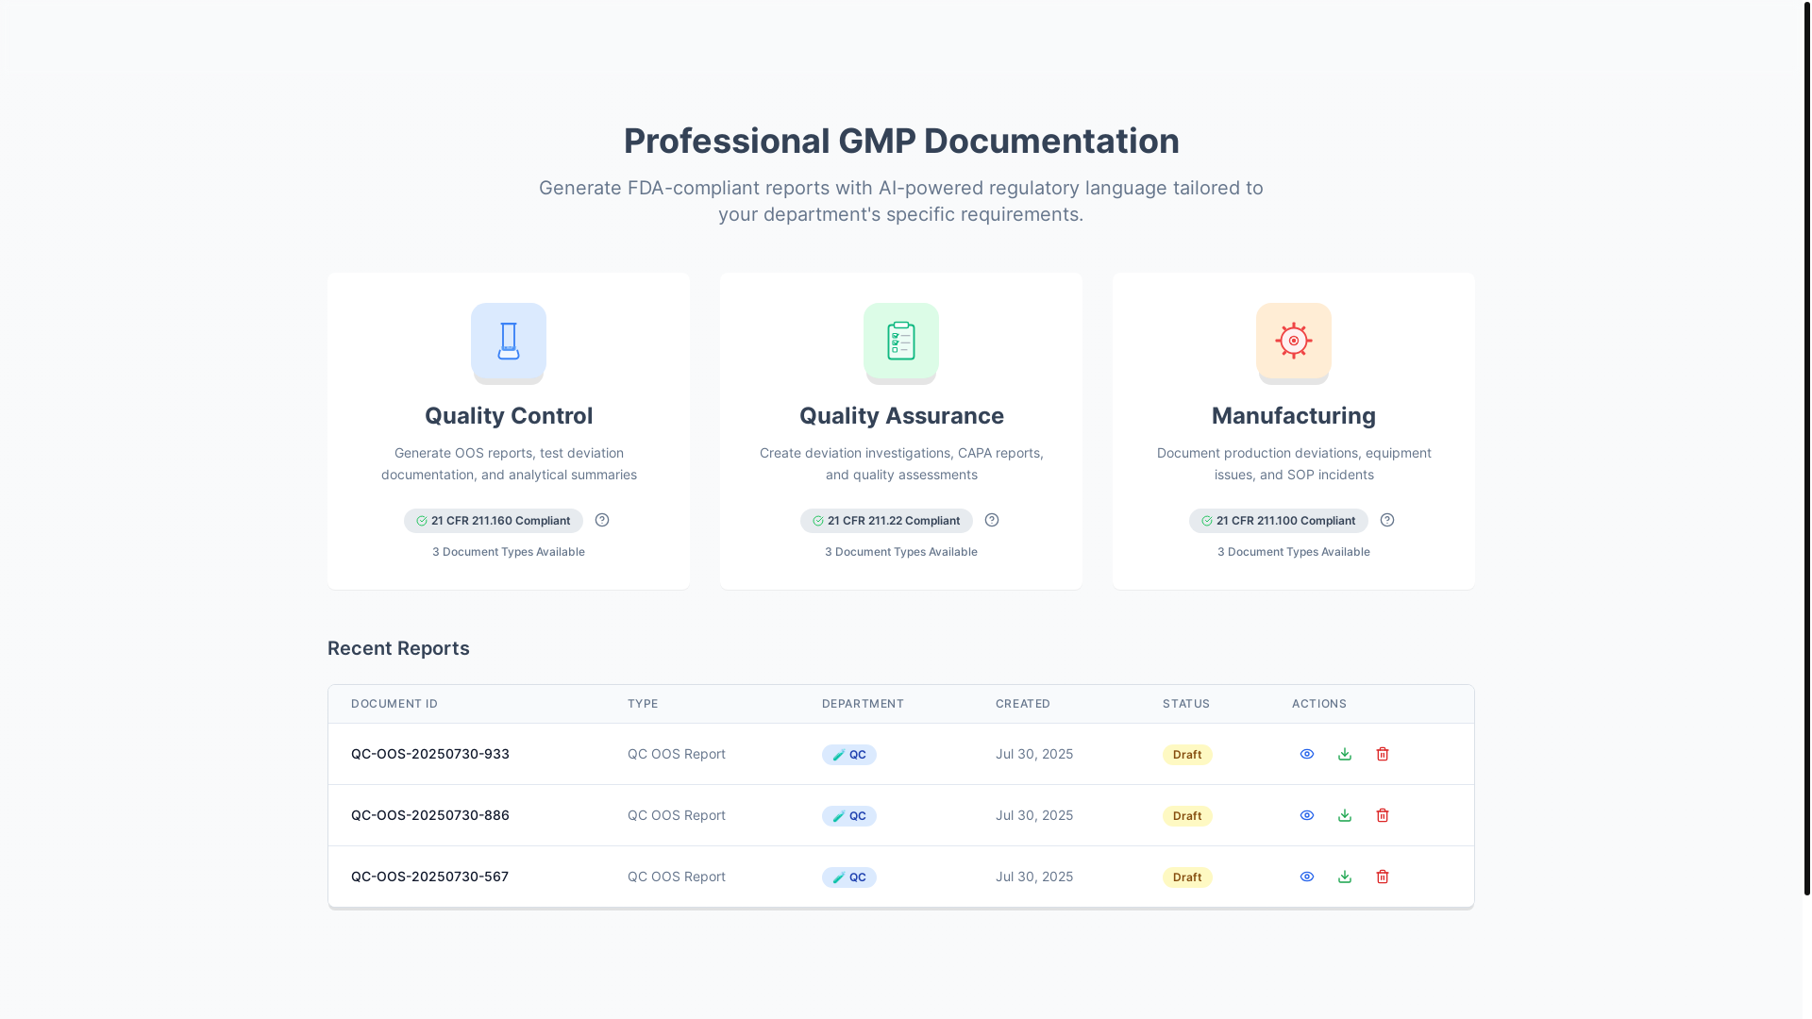Click the TYPE column header
This screenshot has width=1812, height=1019.
[643, 704]
